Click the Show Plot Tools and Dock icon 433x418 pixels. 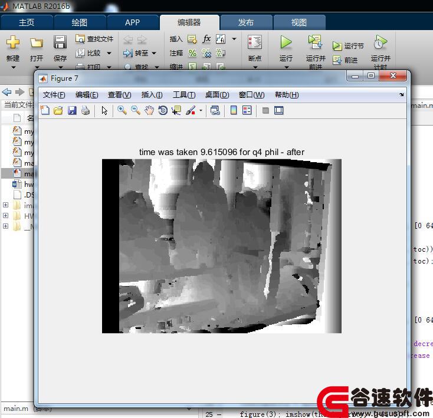pyautogui.click(x=279, y=111)
